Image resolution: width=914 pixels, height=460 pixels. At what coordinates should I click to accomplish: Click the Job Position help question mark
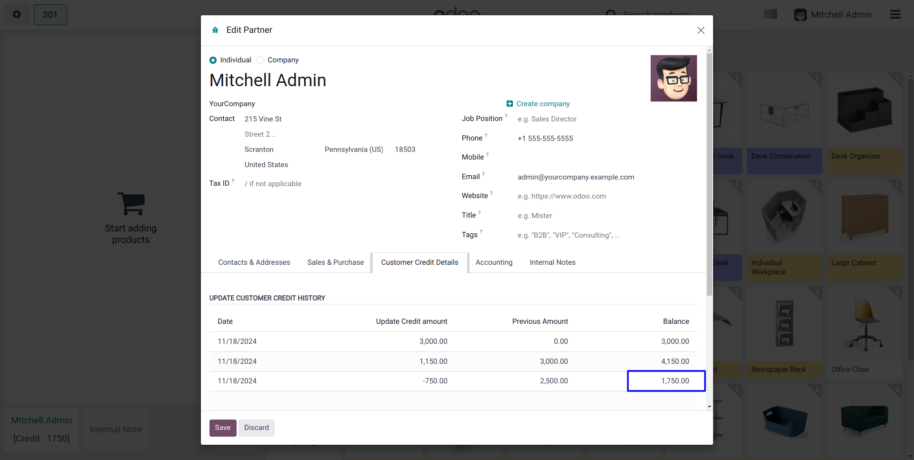tap(506, 116)
